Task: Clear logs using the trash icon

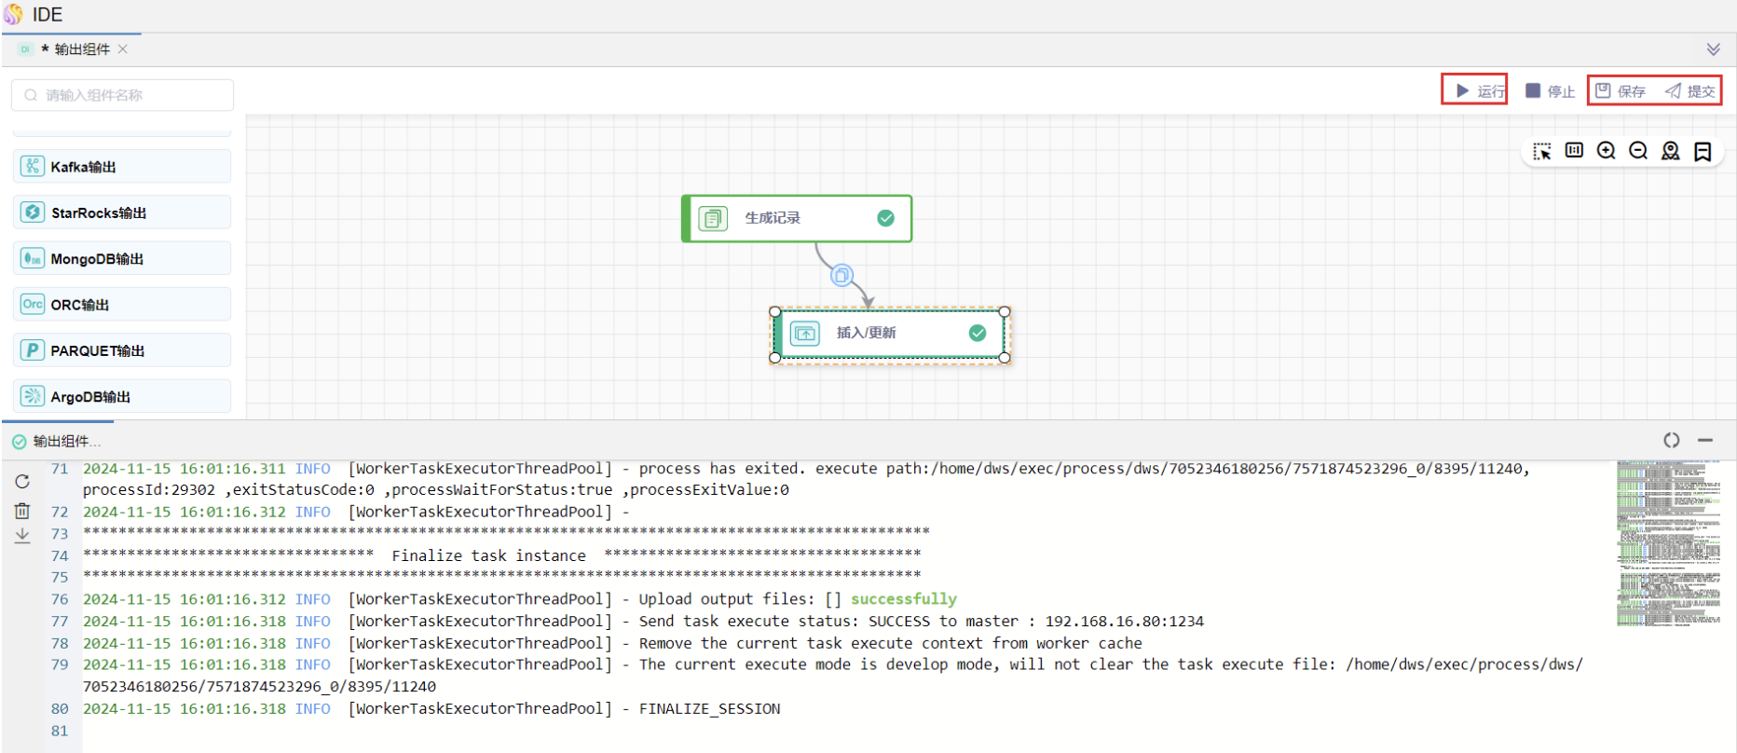Action: 22,511
